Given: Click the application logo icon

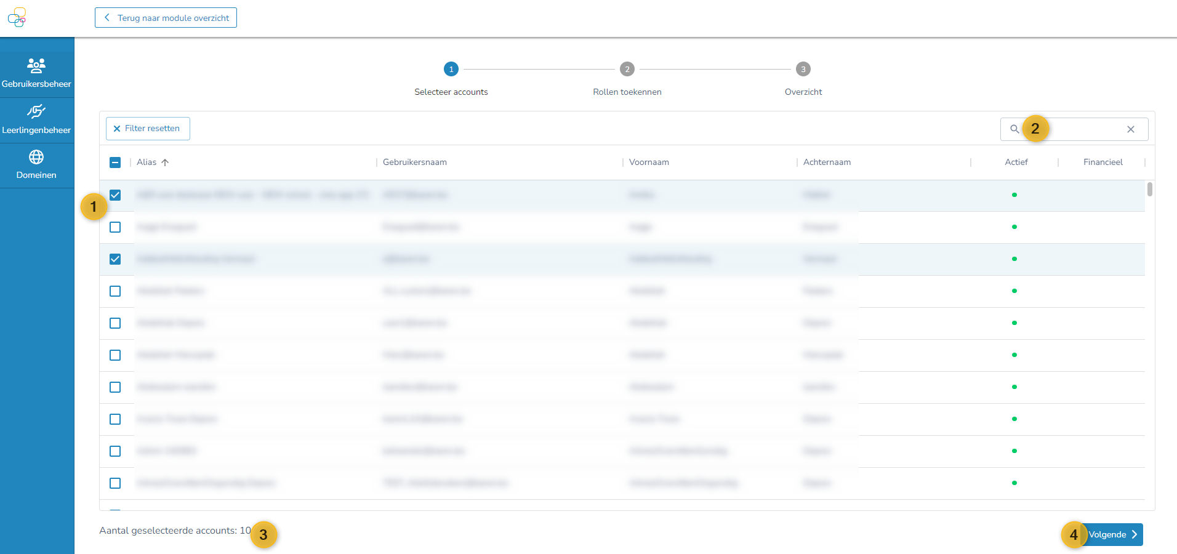Looking at the screenshot, I should pyautogui.click(x=17, y=17).
